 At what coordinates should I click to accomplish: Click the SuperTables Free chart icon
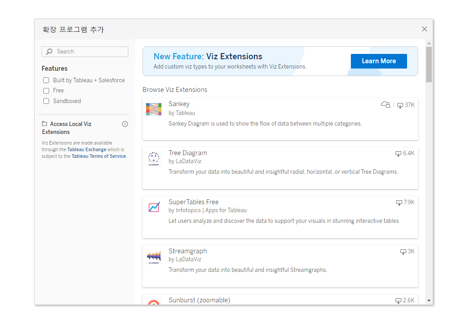154,207
